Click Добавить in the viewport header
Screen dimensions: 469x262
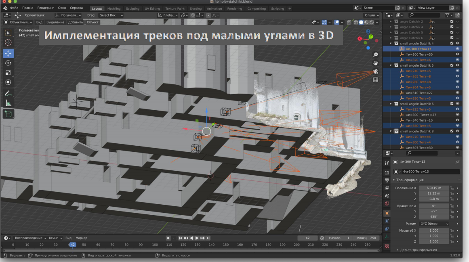(76, 22)
